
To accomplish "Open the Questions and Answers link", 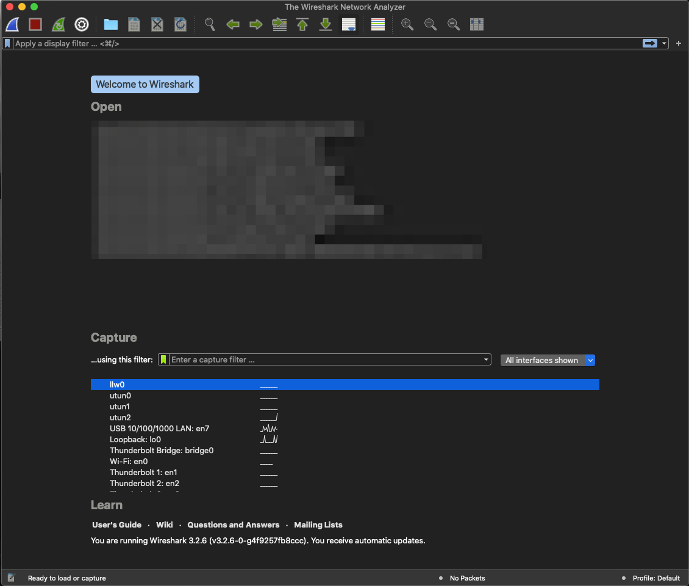I will tap(234, 525).
